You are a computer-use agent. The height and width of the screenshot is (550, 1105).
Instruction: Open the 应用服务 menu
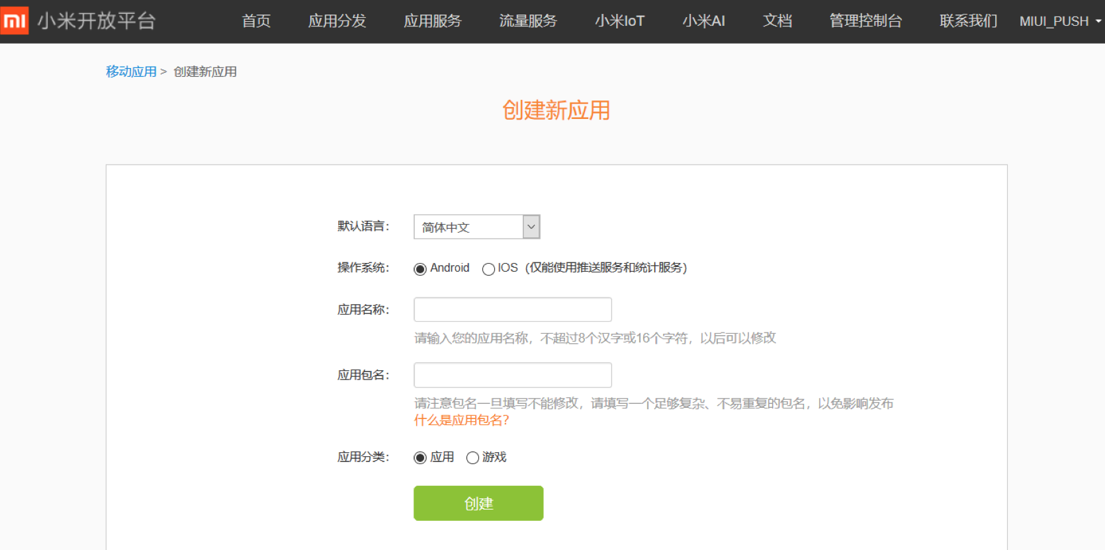tap(433, 21)
